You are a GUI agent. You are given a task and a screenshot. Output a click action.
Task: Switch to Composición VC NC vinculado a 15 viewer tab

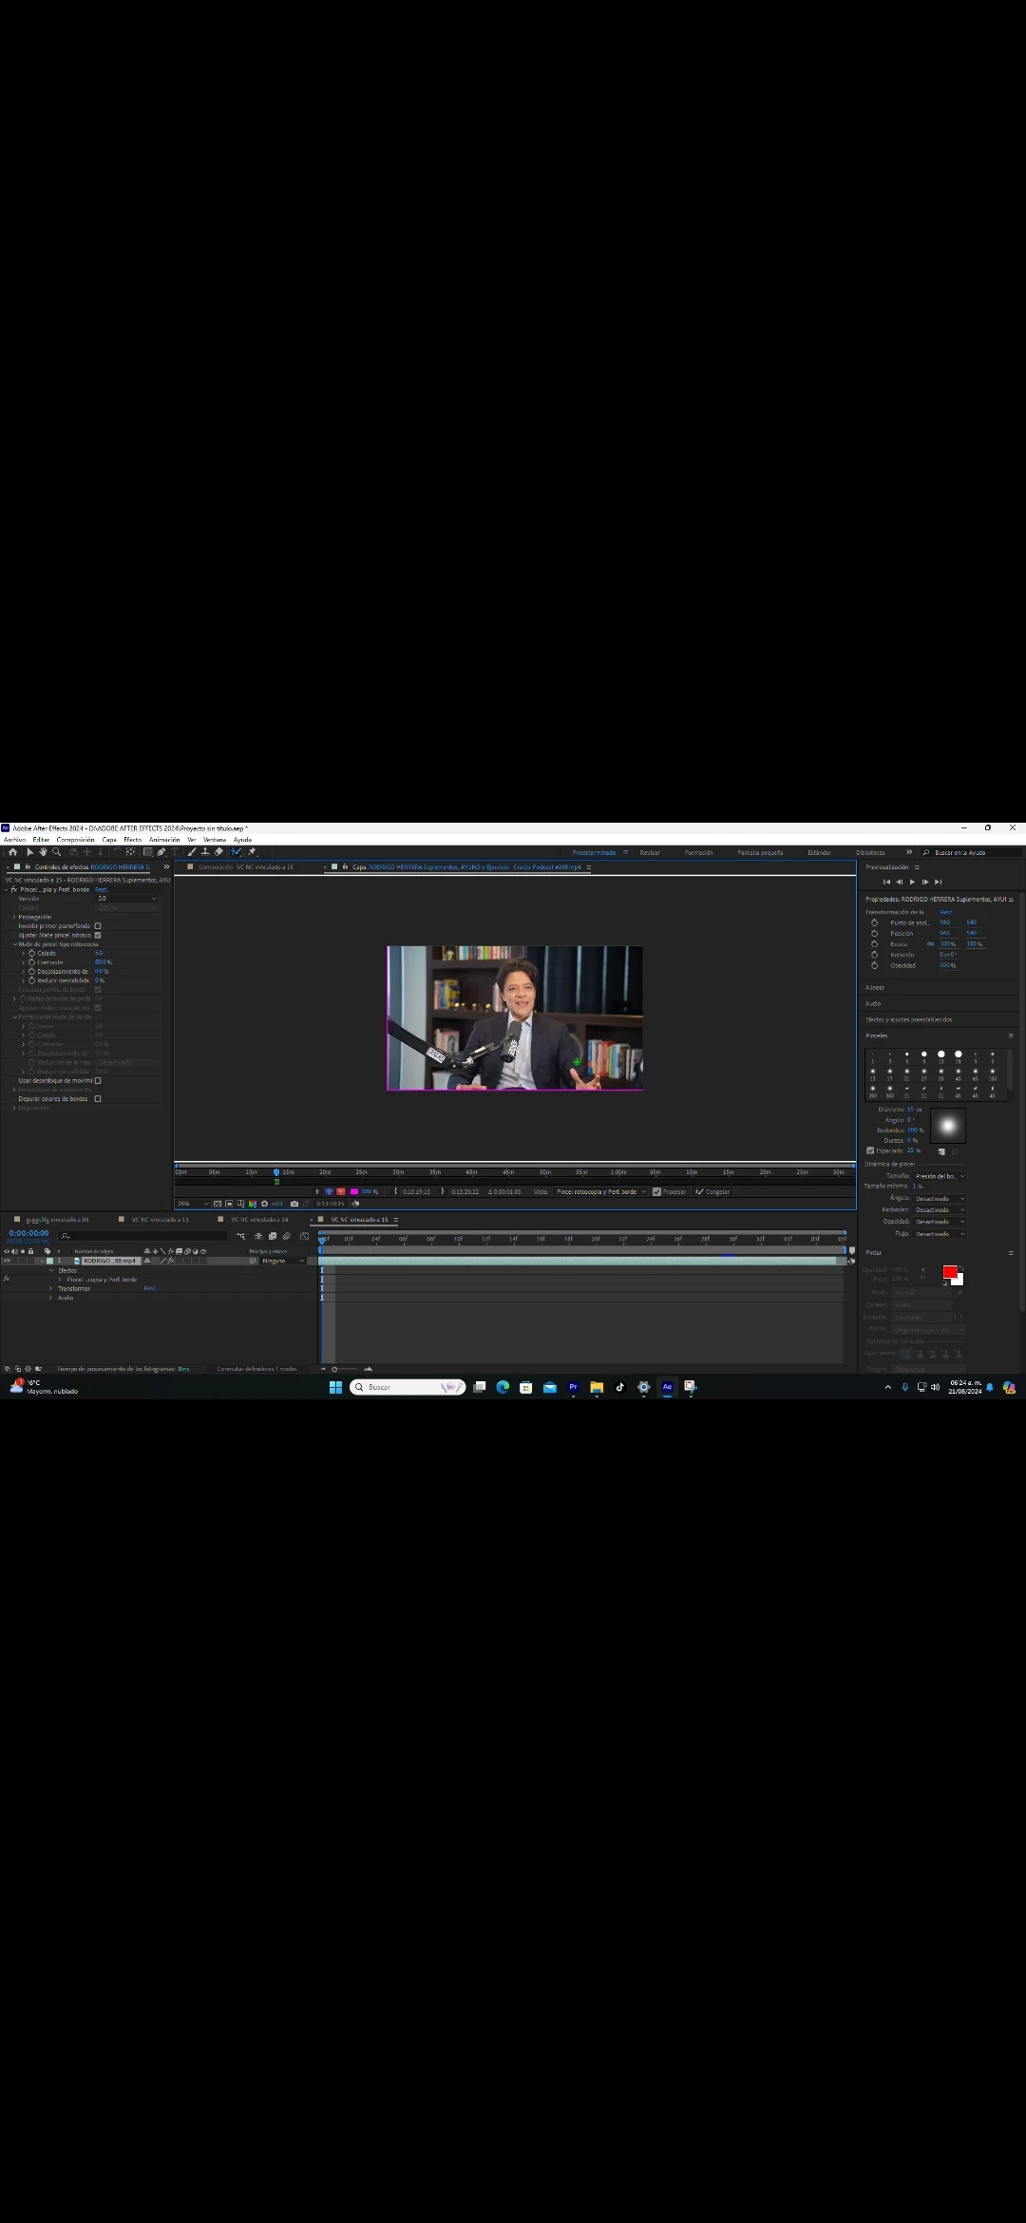246,867
